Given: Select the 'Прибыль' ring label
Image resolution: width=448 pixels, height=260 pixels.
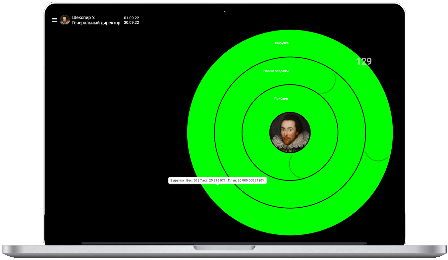Looking at the screenshot, I should (281, 99).
